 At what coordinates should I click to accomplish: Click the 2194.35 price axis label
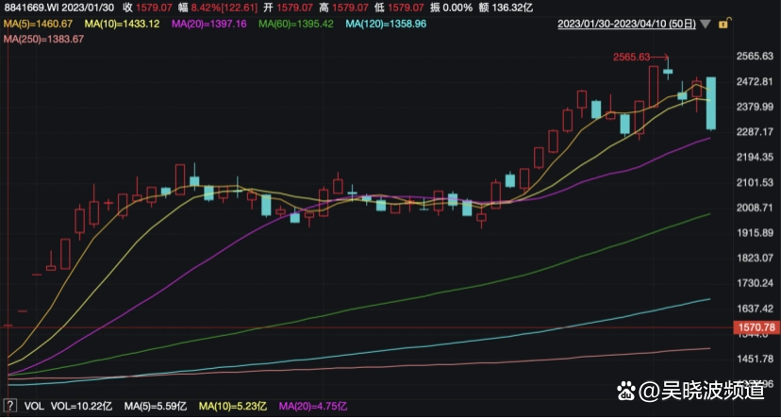[755, 157]
